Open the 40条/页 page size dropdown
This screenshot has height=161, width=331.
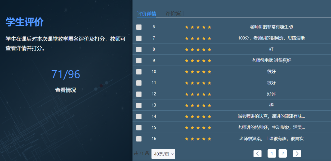click(163, 154)
